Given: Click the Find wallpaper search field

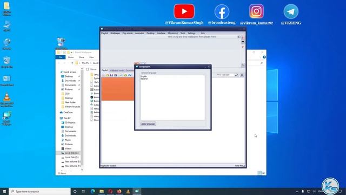Looking at the screenshot, I should 225,75.
